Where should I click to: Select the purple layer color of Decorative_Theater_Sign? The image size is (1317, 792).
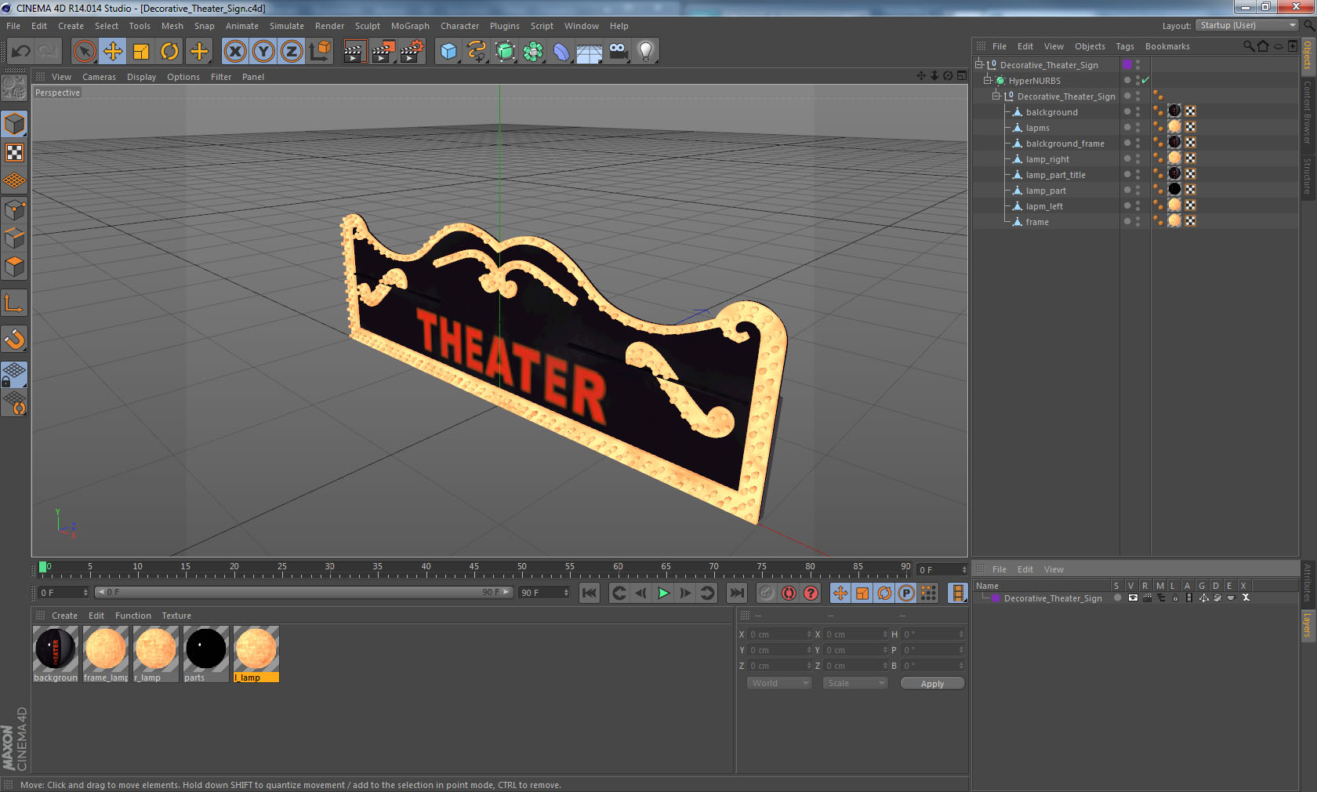(x=1127, y=64)
